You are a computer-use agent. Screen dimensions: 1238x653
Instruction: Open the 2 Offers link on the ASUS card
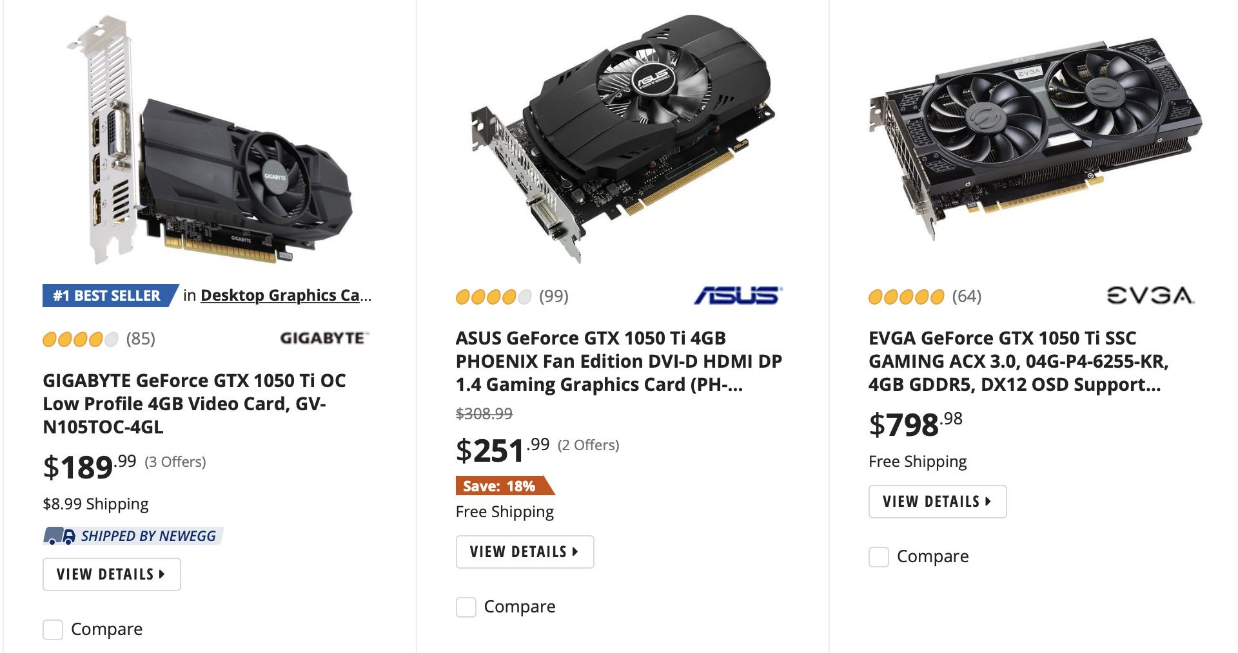pos(589,444)
